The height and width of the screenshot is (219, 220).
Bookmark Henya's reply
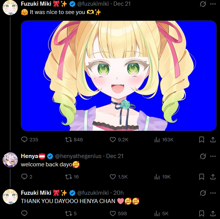pos(201,177)
